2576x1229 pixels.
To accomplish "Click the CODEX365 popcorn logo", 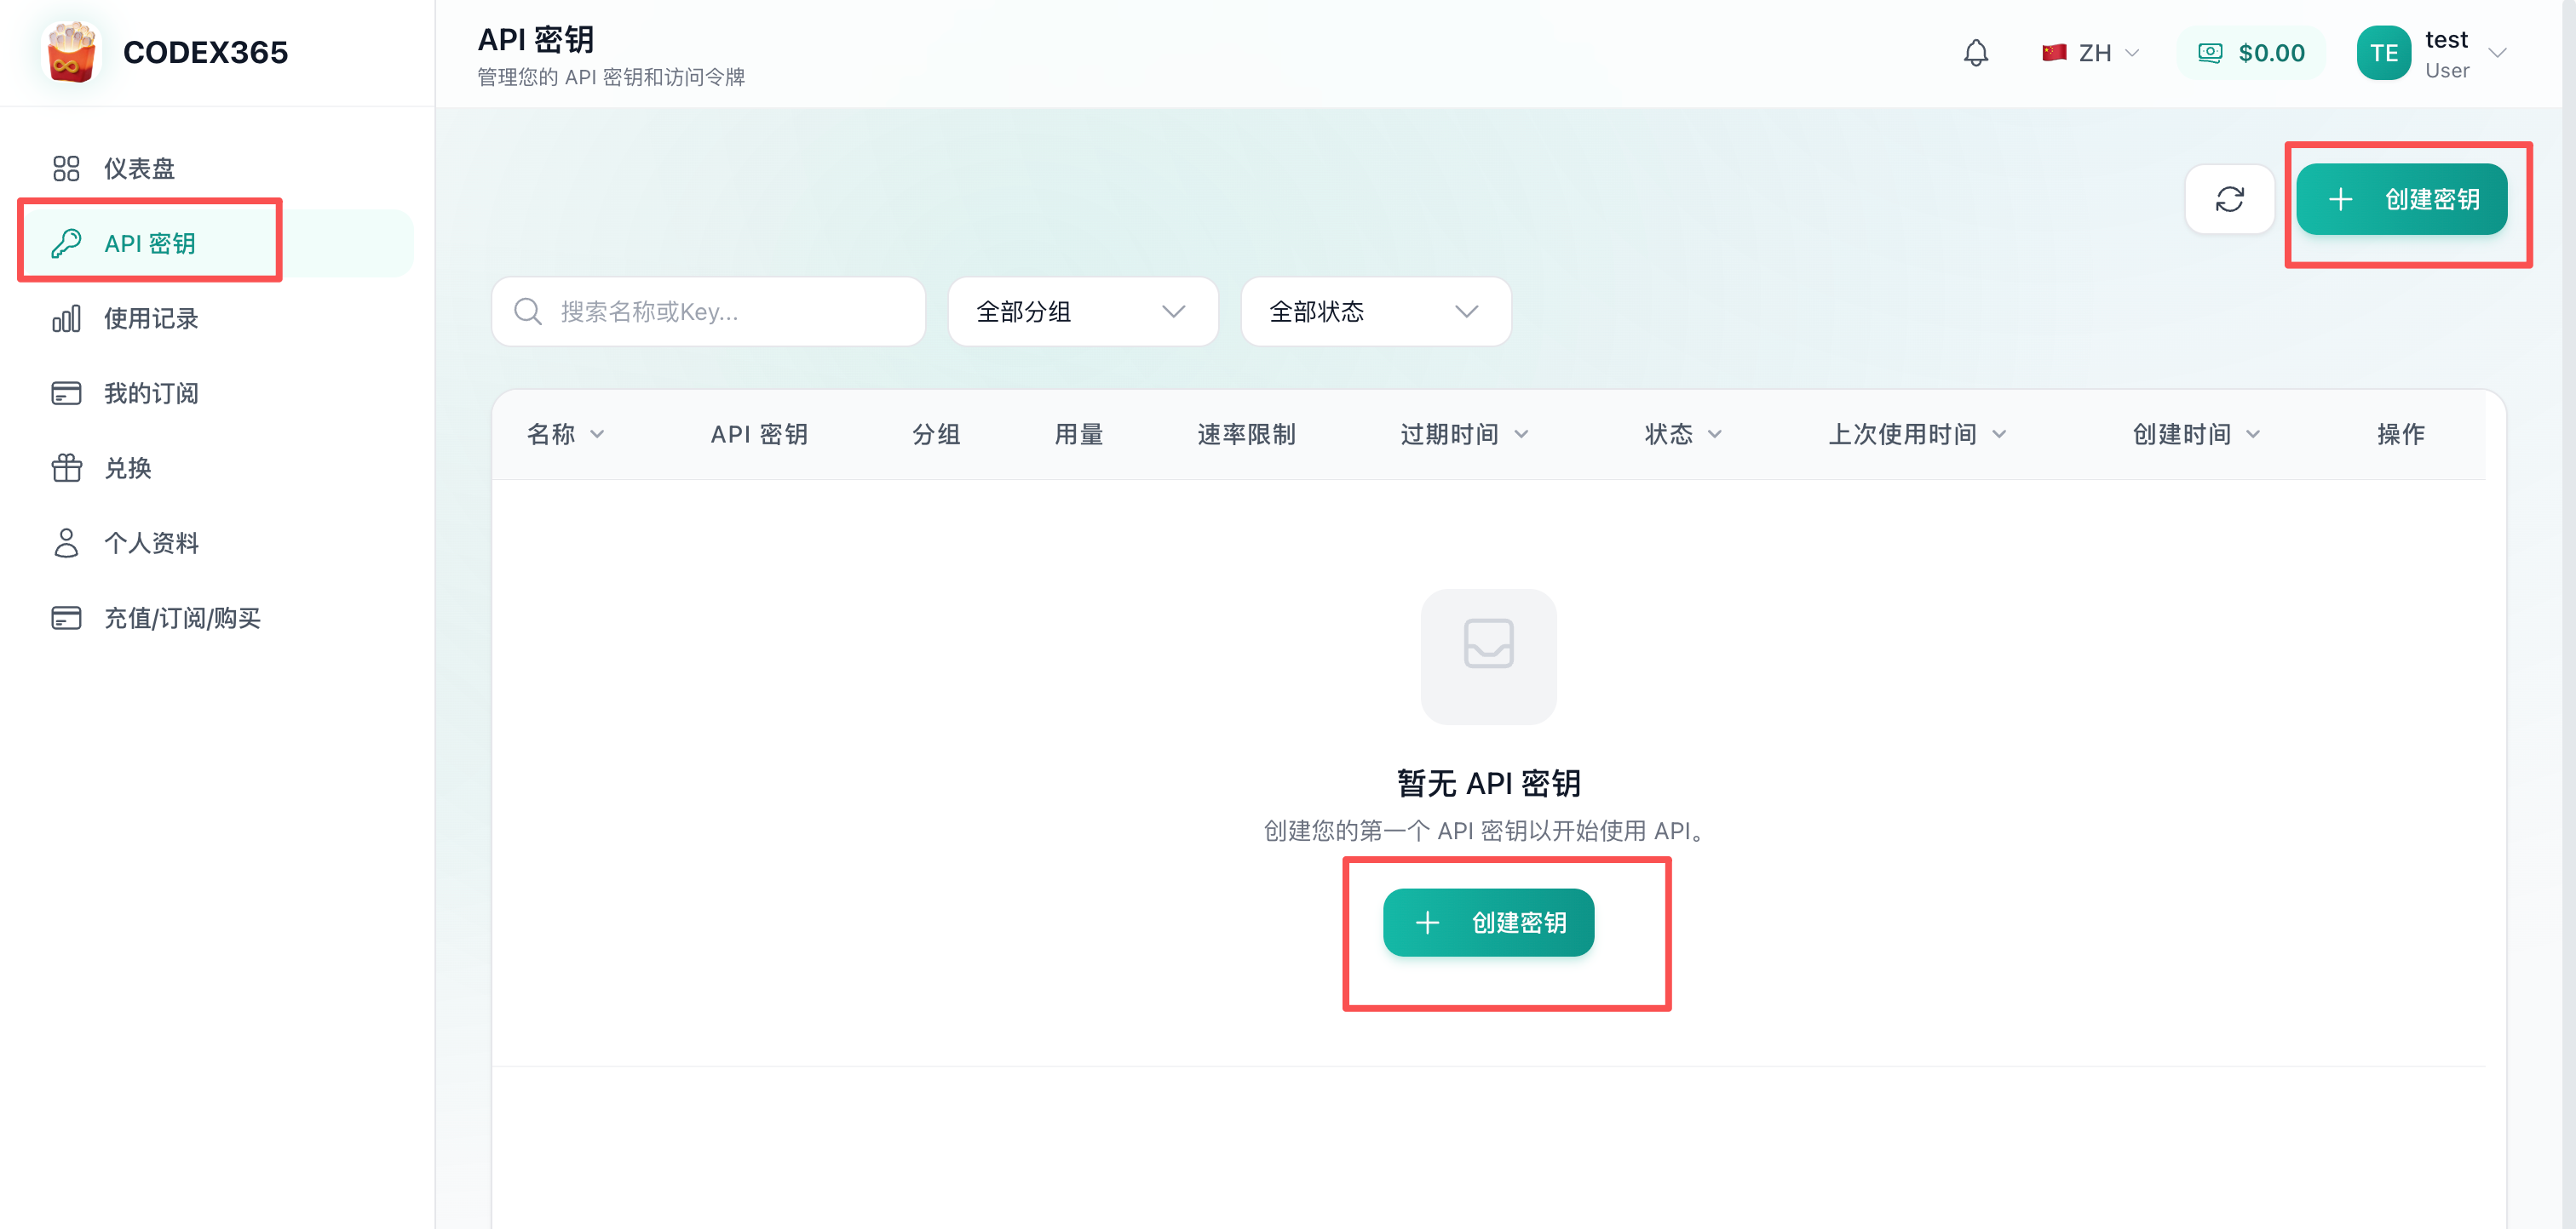I will pyautogui.click(x=71, y=52).
